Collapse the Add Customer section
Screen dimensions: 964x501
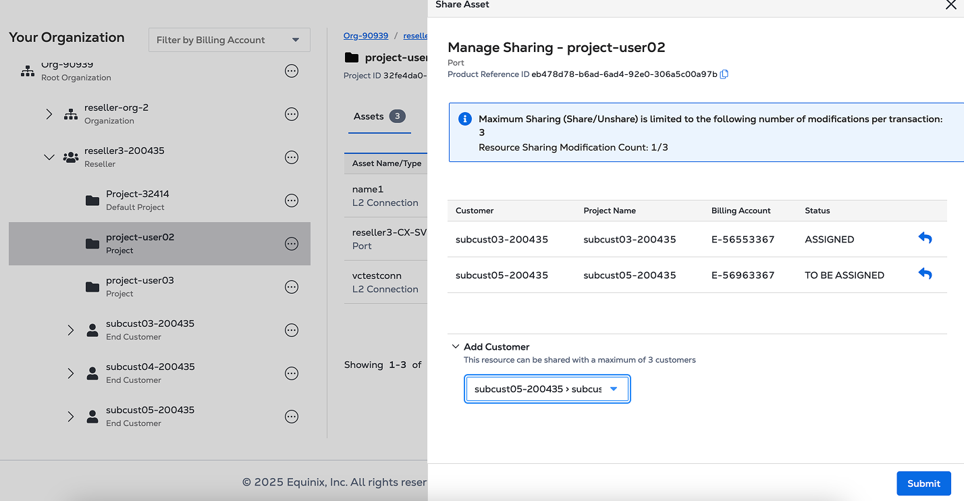click(456, 347)
